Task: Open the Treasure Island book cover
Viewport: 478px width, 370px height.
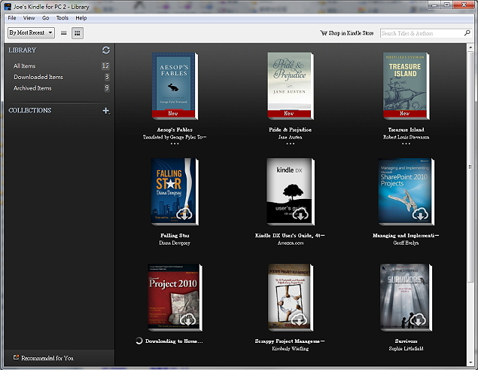Action: (x=404, y=84)
